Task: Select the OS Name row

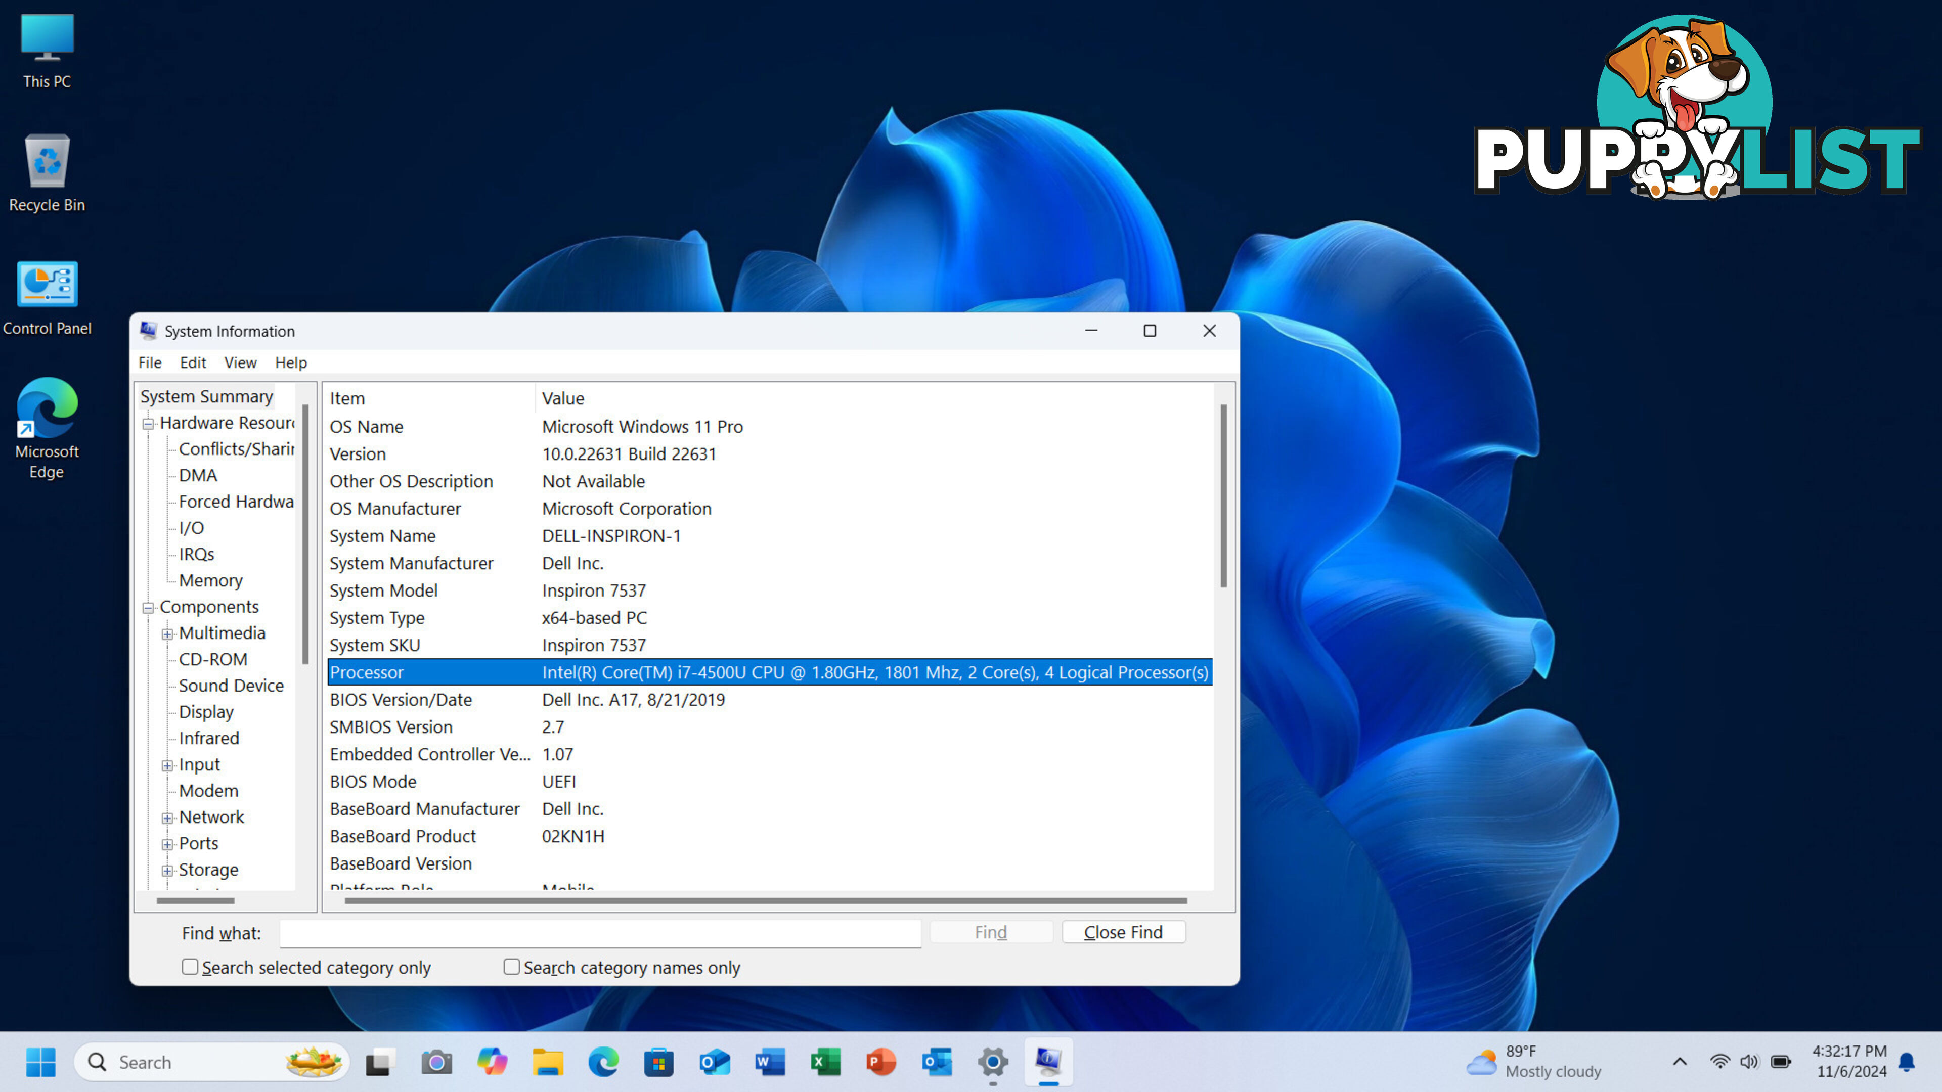Action: coord(770,427)
